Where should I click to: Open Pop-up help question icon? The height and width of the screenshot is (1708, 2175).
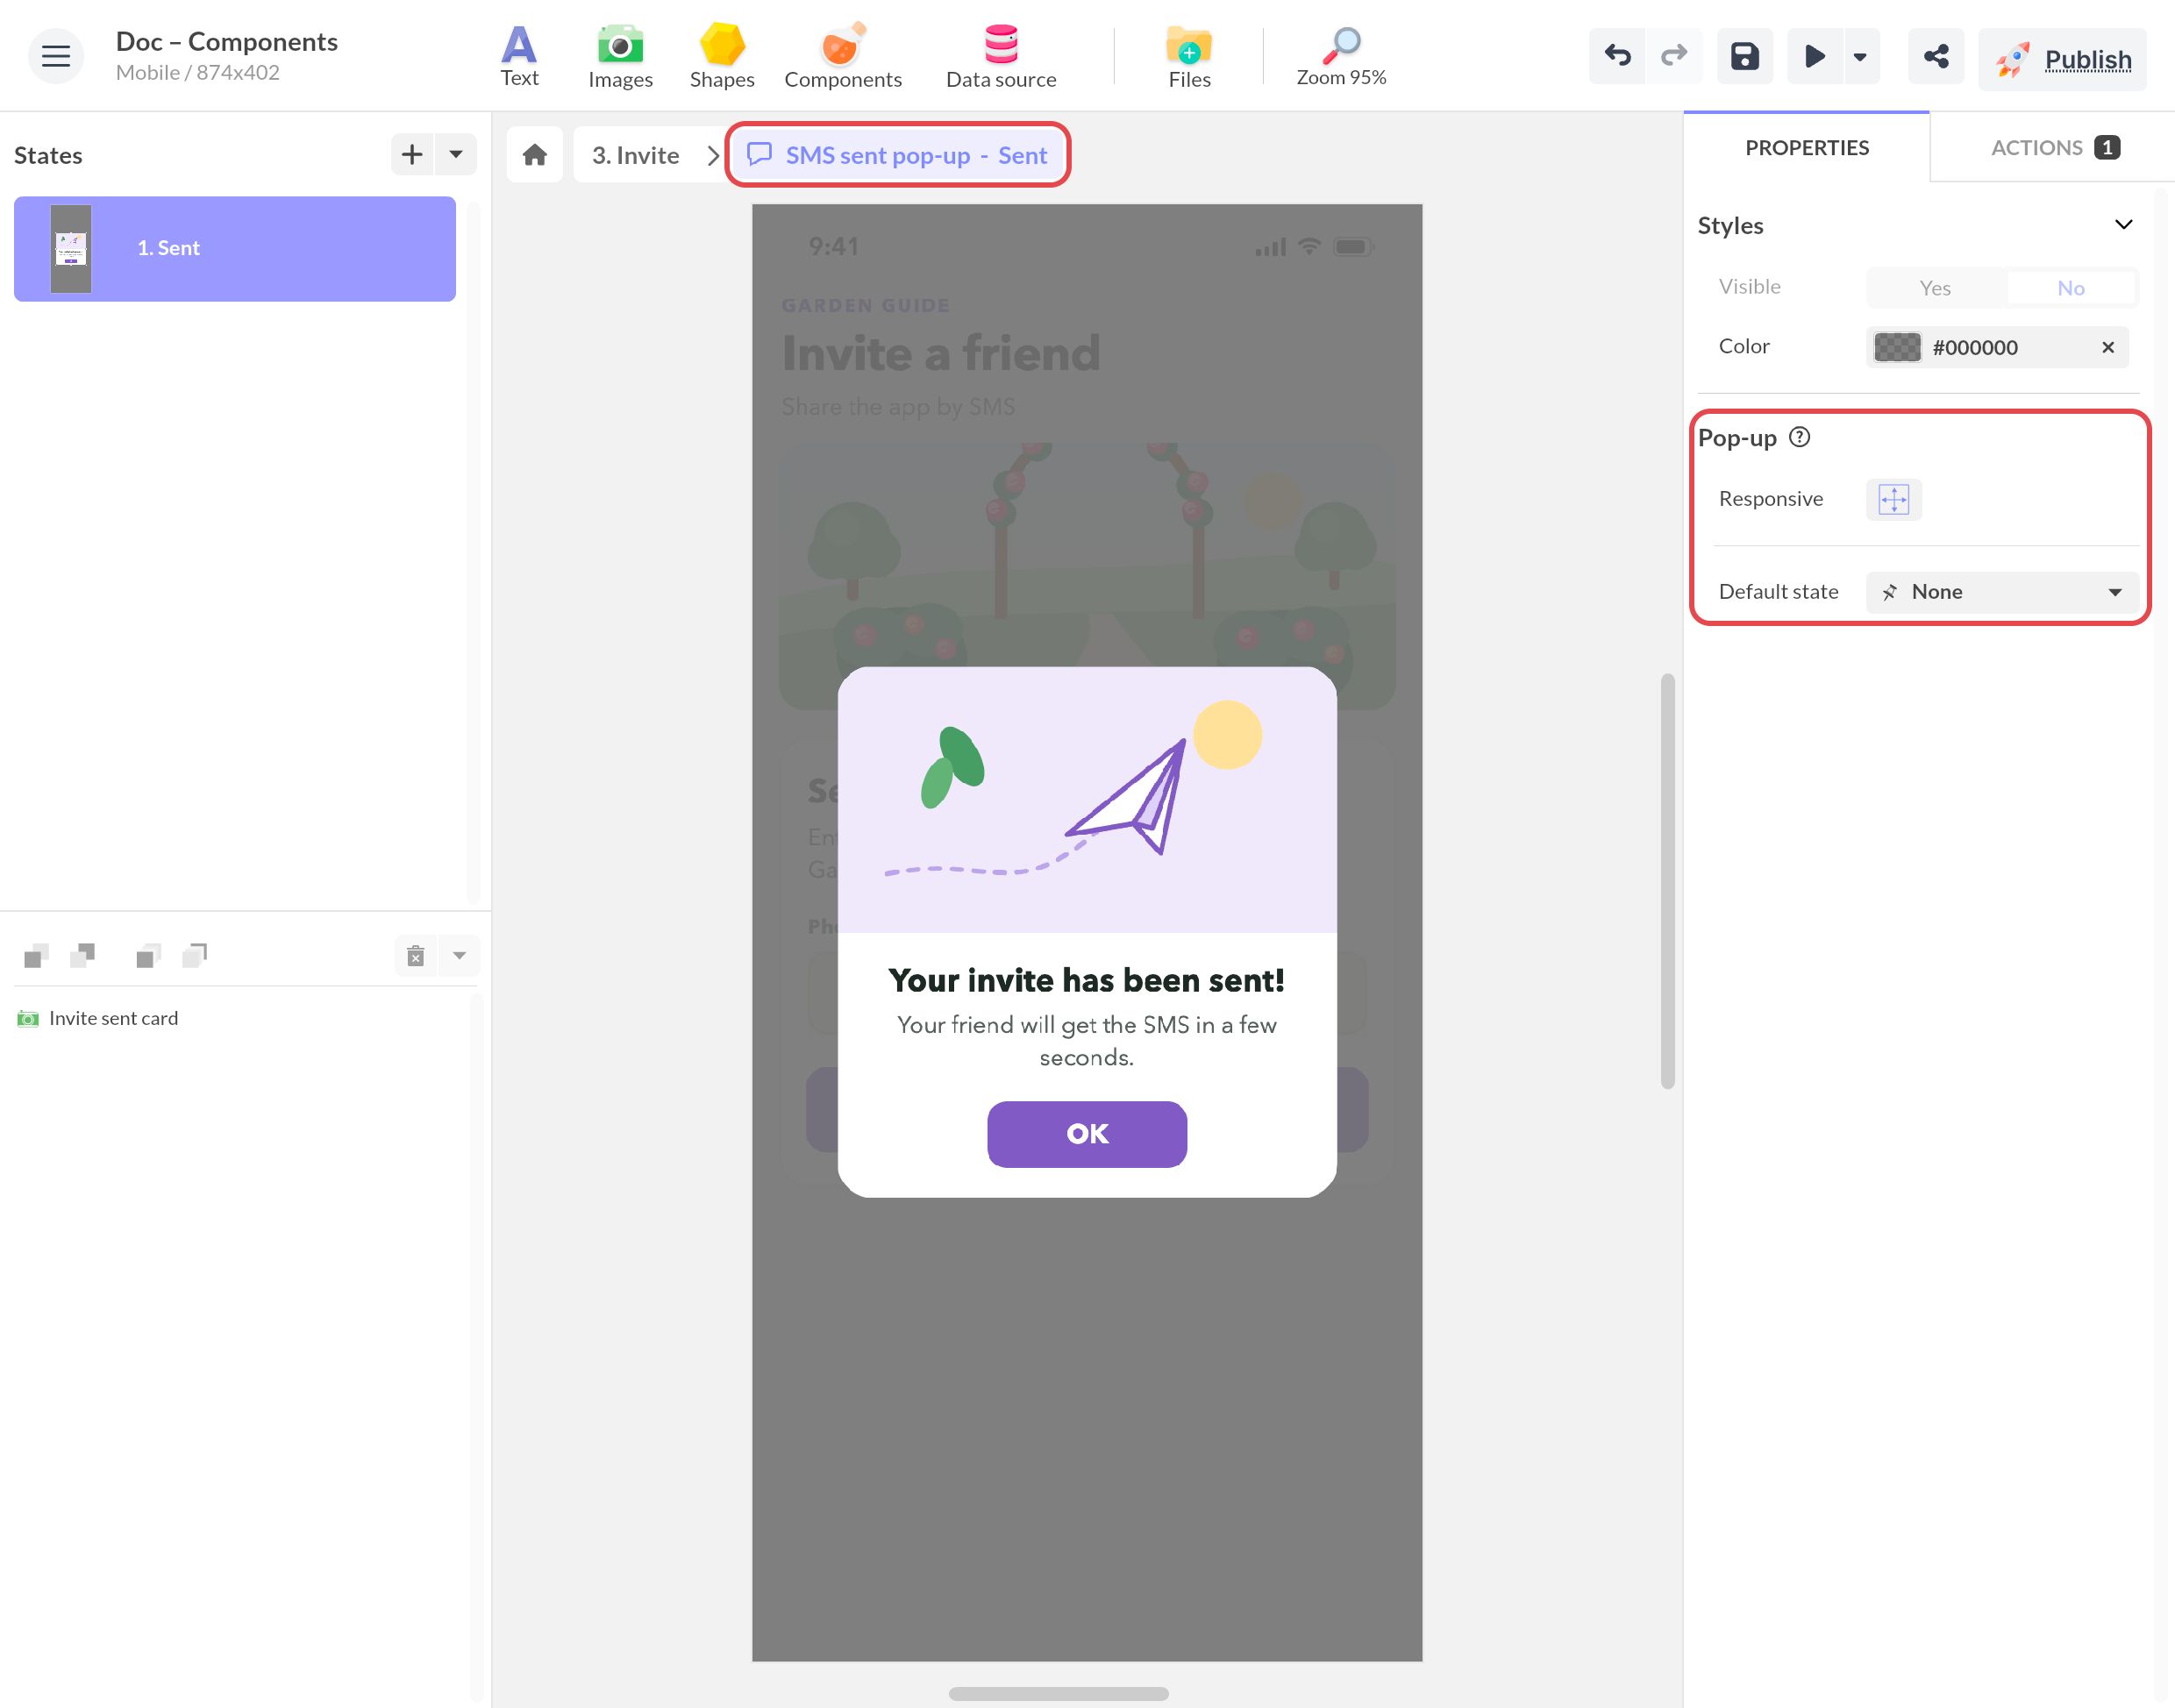[1799, 437]
